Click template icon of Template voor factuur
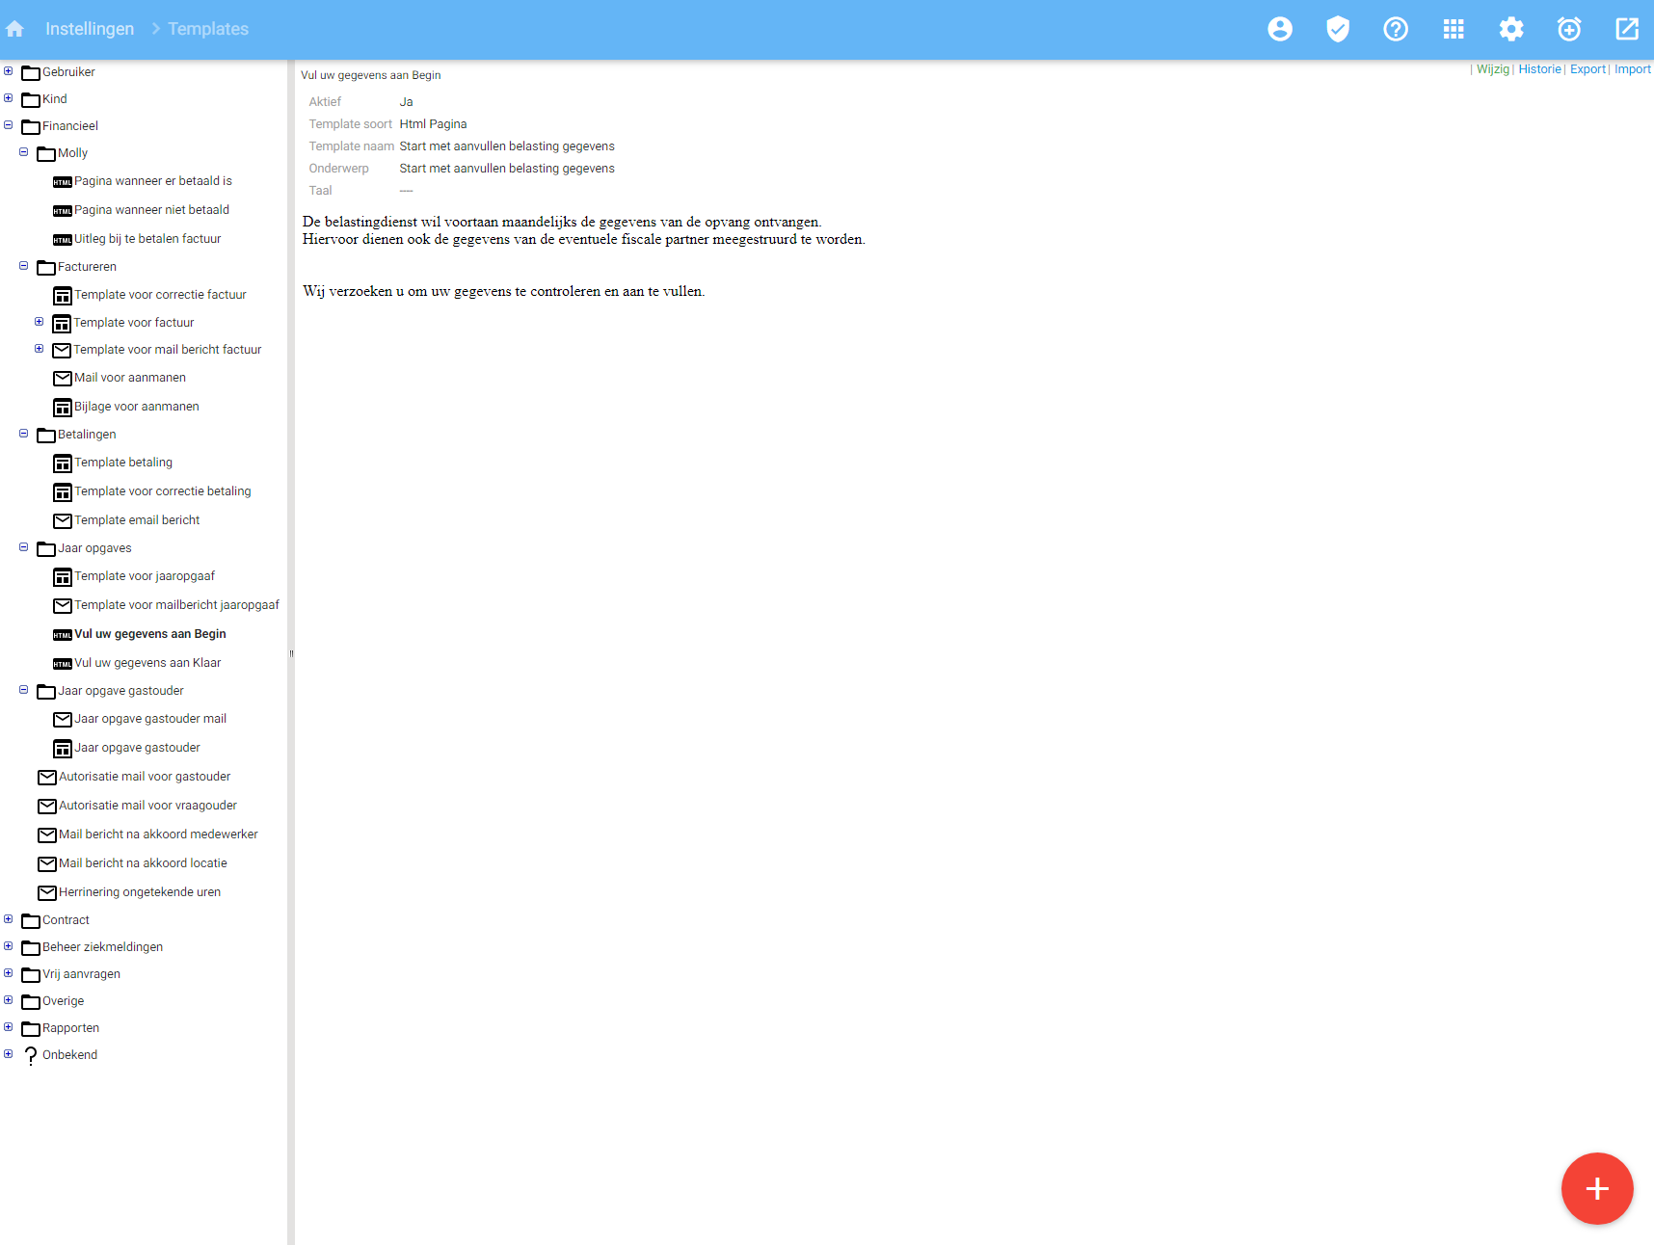 click(x=62, y=324)
